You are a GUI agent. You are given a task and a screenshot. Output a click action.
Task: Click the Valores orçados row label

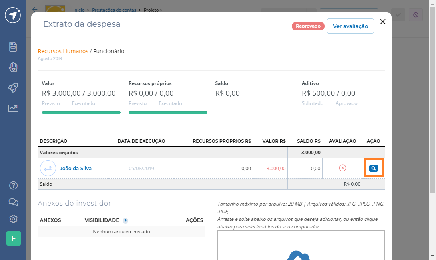point(59,153)
